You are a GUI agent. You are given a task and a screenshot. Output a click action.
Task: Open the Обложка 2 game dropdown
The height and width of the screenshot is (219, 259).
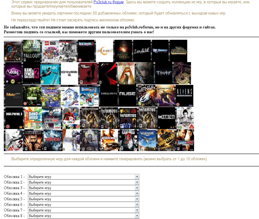coord(83,182)
